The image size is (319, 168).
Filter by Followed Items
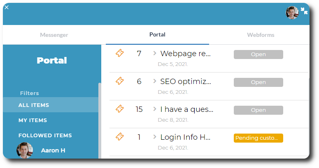click(x=45, y=136)
